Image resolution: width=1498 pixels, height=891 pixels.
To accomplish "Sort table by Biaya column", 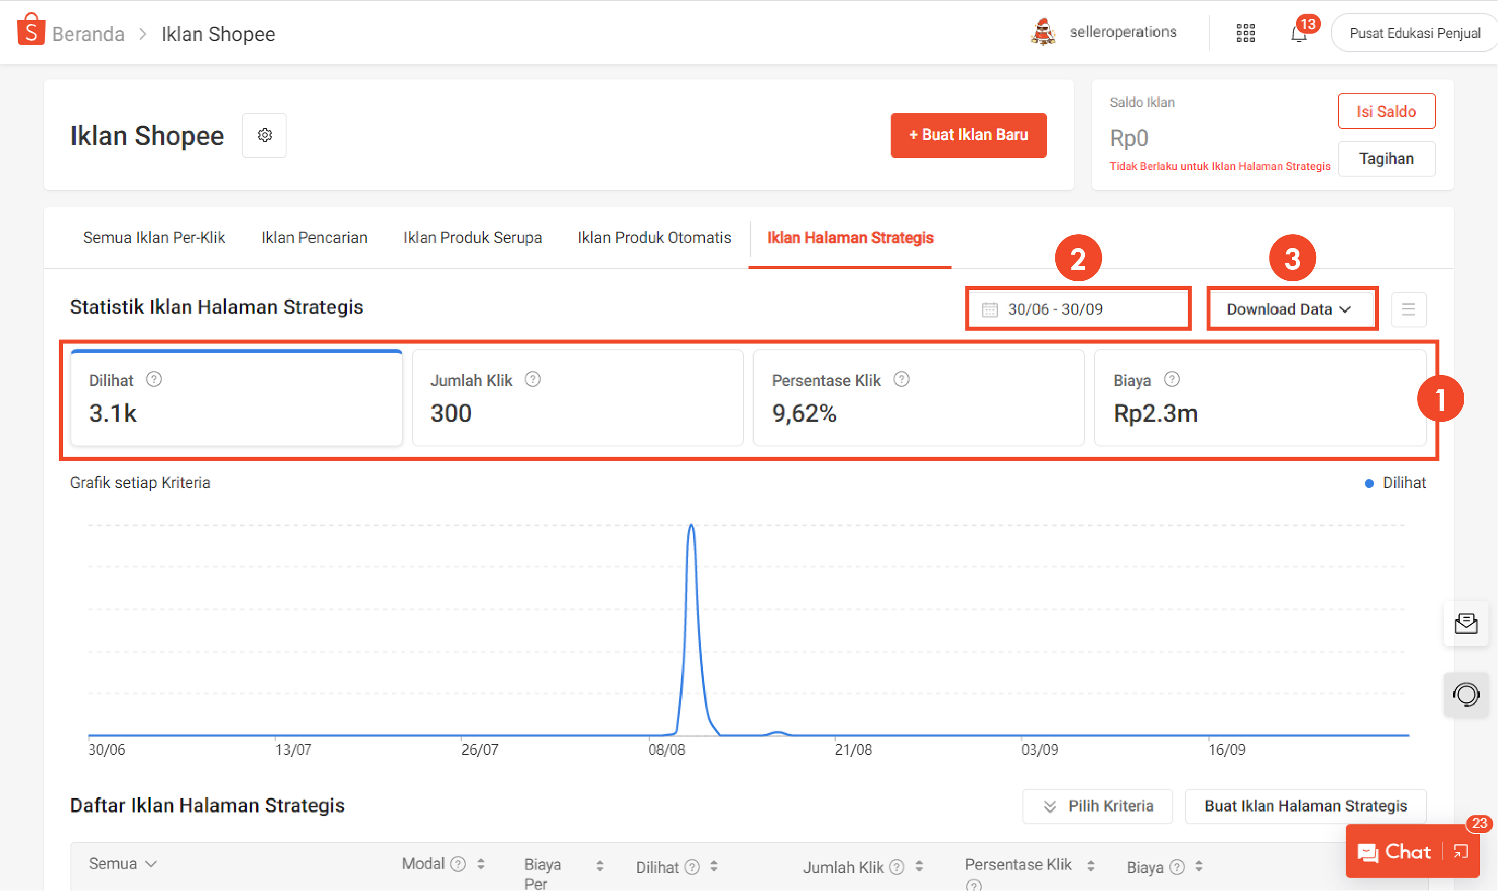I will [1199, 866].
